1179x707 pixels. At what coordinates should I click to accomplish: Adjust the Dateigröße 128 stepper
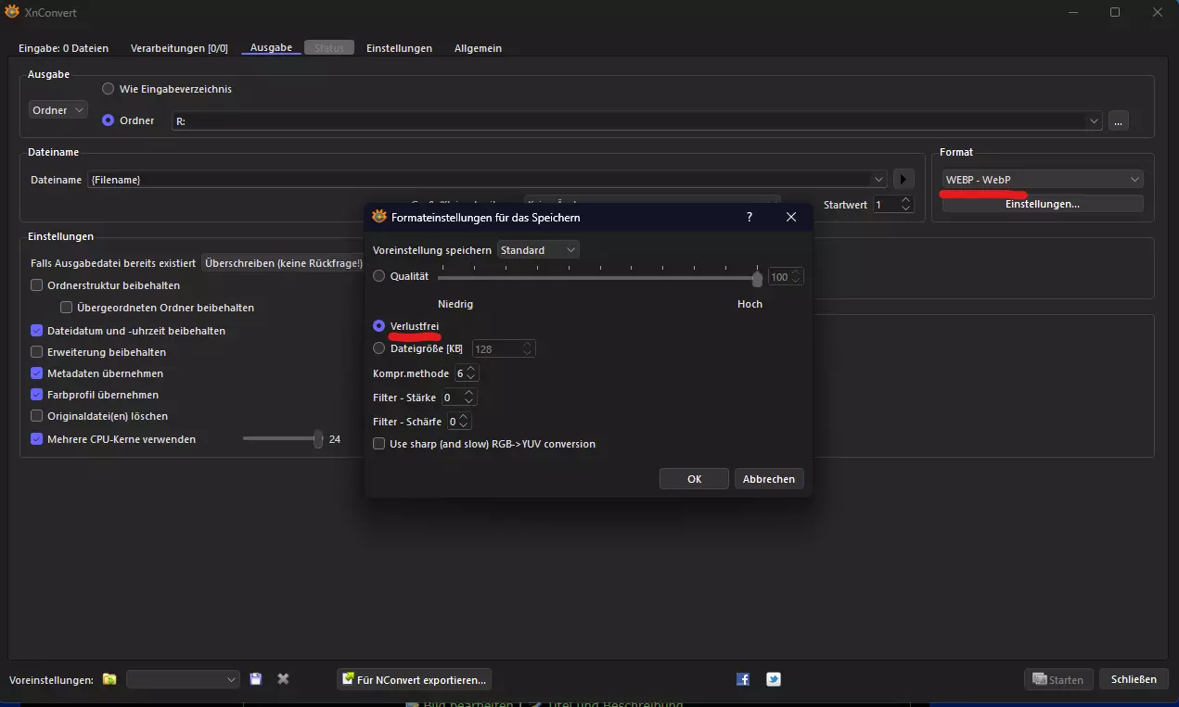coord(528,348)
